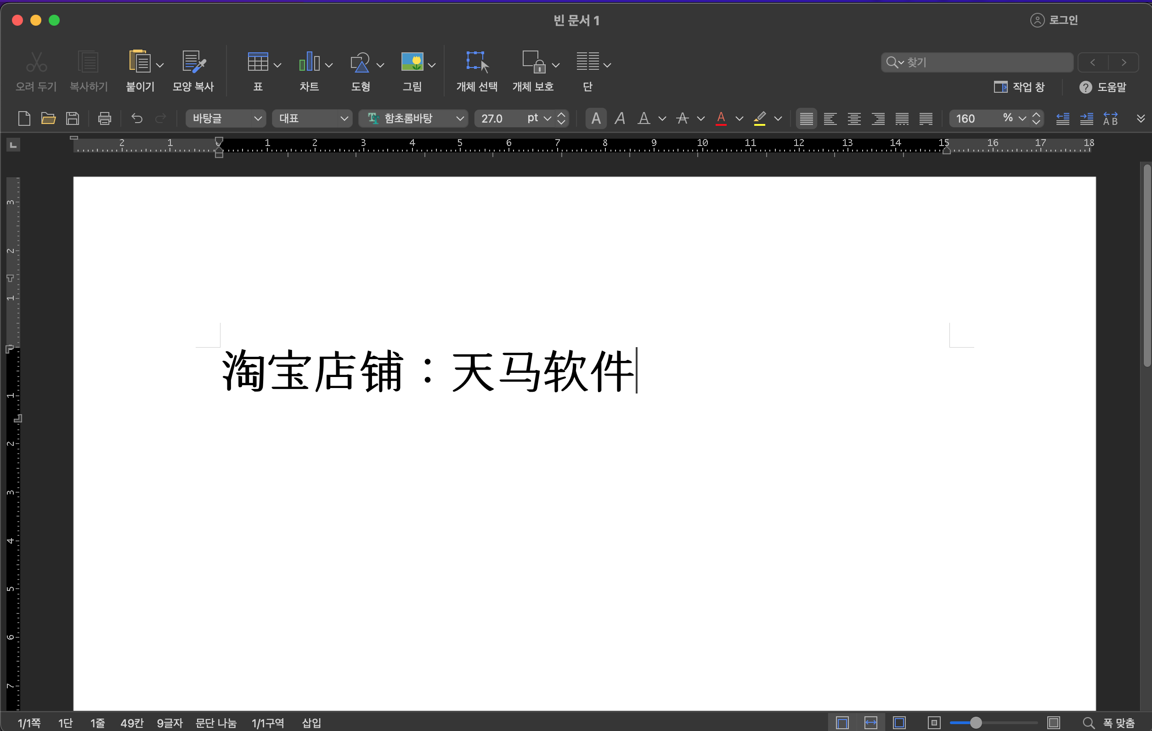Select the Format Copy (모양 복사) tool

193,62
